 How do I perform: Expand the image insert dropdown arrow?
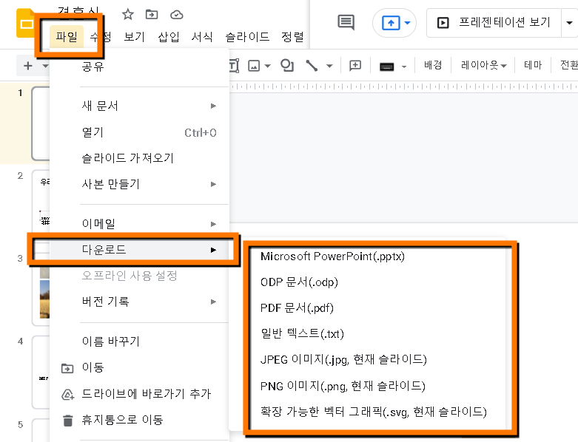click(x=268, y=67)
